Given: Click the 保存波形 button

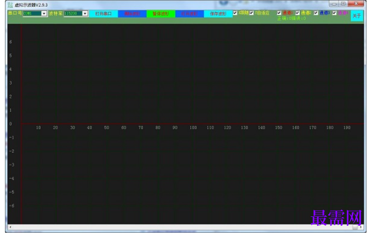Looking at the screenshot, I should click(x=218, y=14).
